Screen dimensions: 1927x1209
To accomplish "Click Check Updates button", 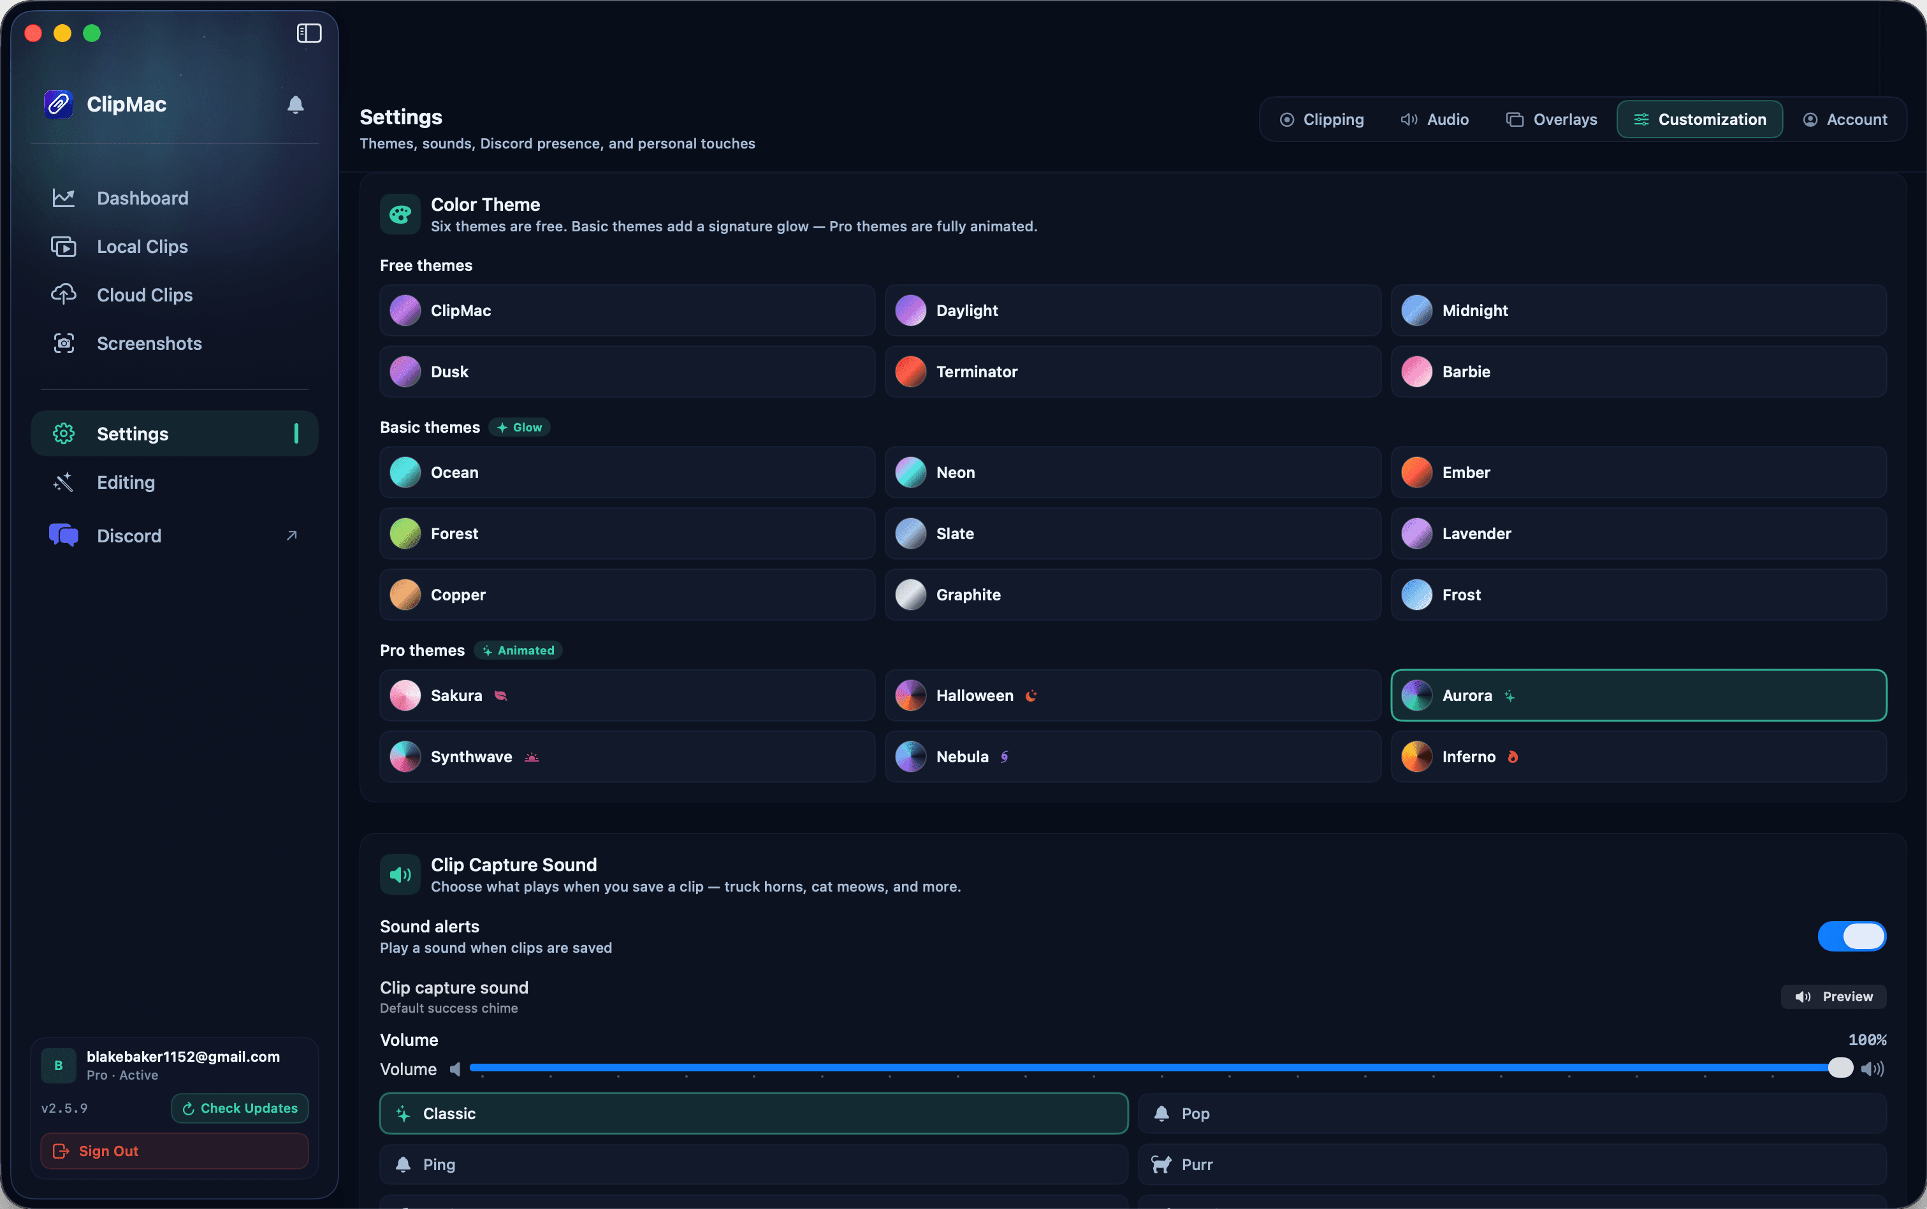I will coord(240,1108).
